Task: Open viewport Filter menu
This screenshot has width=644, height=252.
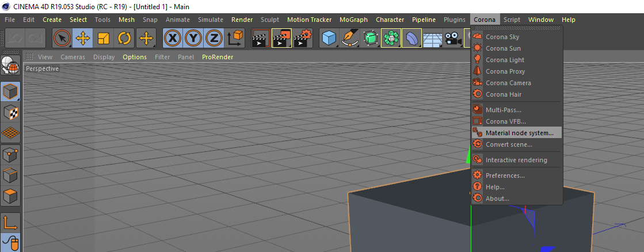Action: click(x=162, y=57)
